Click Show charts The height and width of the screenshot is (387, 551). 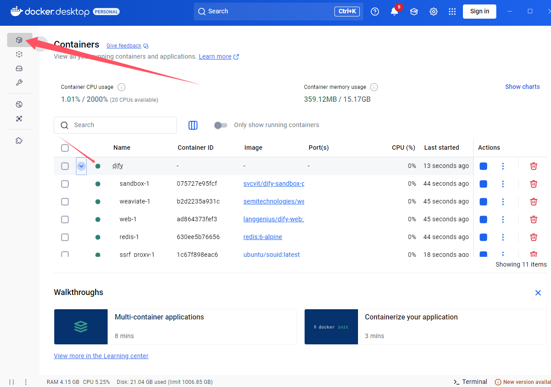click(x=522, y=87)
